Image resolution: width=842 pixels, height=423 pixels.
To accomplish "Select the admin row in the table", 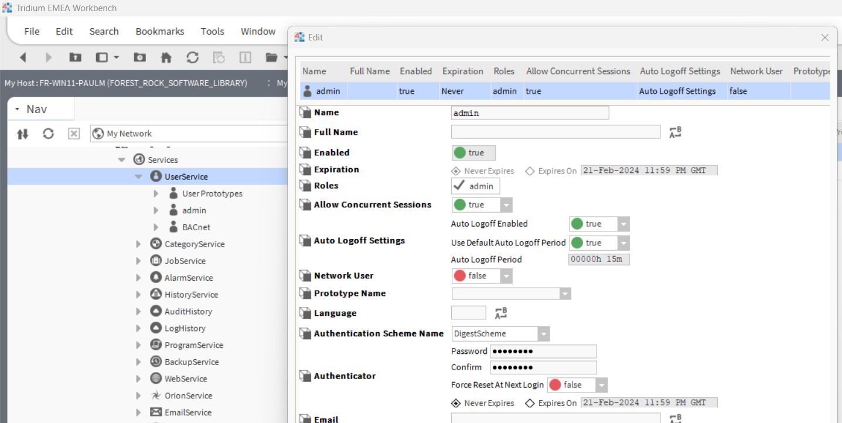I will tap(565, 91).
